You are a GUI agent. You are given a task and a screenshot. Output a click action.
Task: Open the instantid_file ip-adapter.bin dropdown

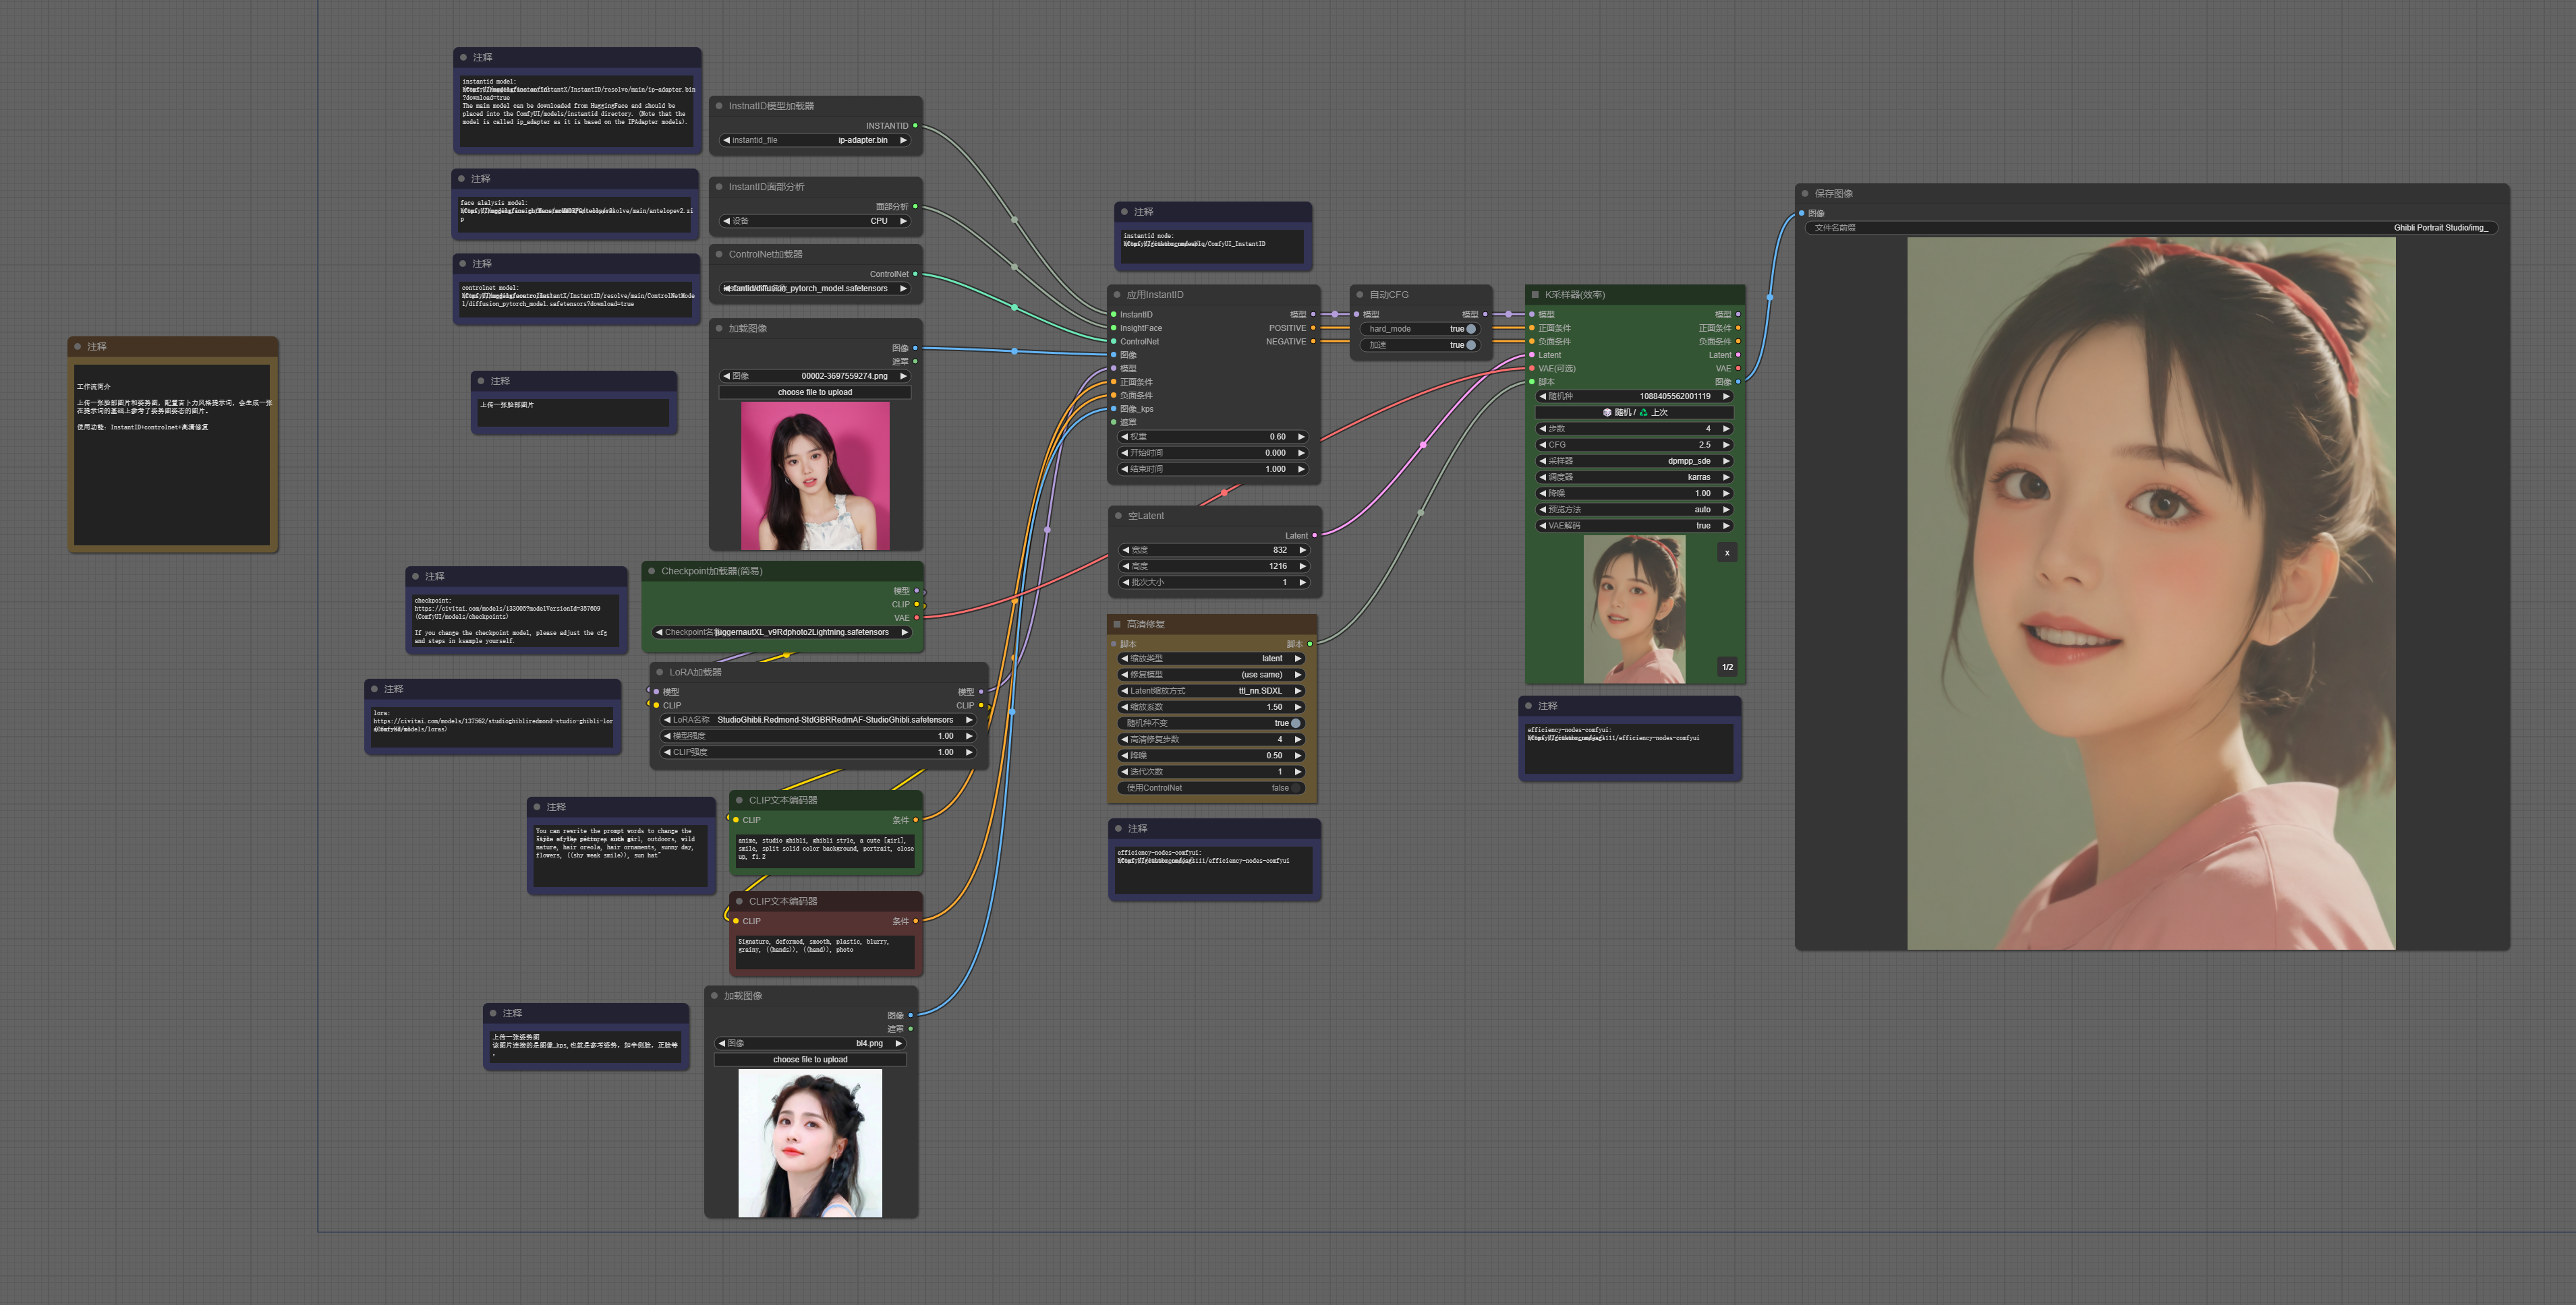click(x=815, y=141)
